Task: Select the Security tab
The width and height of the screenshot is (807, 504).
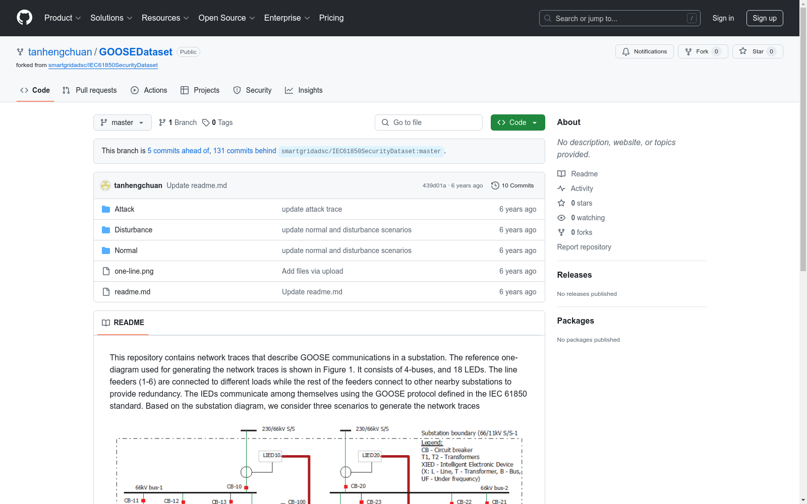Action: (253, 90)
